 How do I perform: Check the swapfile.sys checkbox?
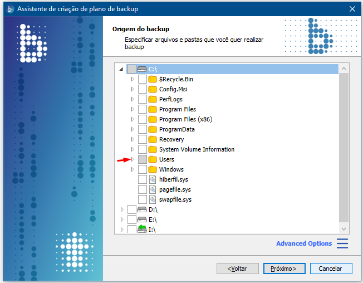[x=143, y=199]
